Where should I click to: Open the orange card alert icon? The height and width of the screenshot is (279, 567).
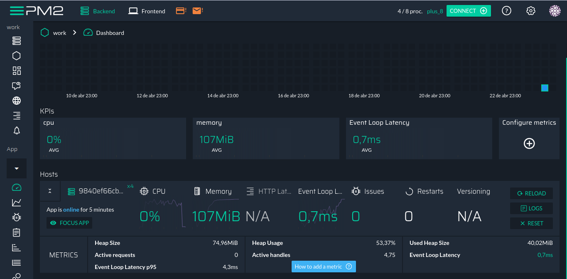click(181, 11)
